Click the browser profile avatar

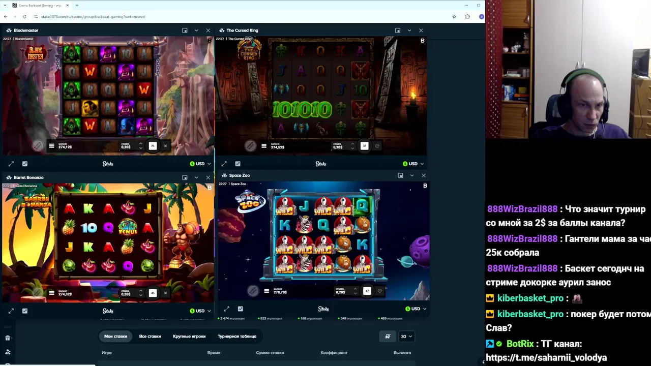[481, 17]
